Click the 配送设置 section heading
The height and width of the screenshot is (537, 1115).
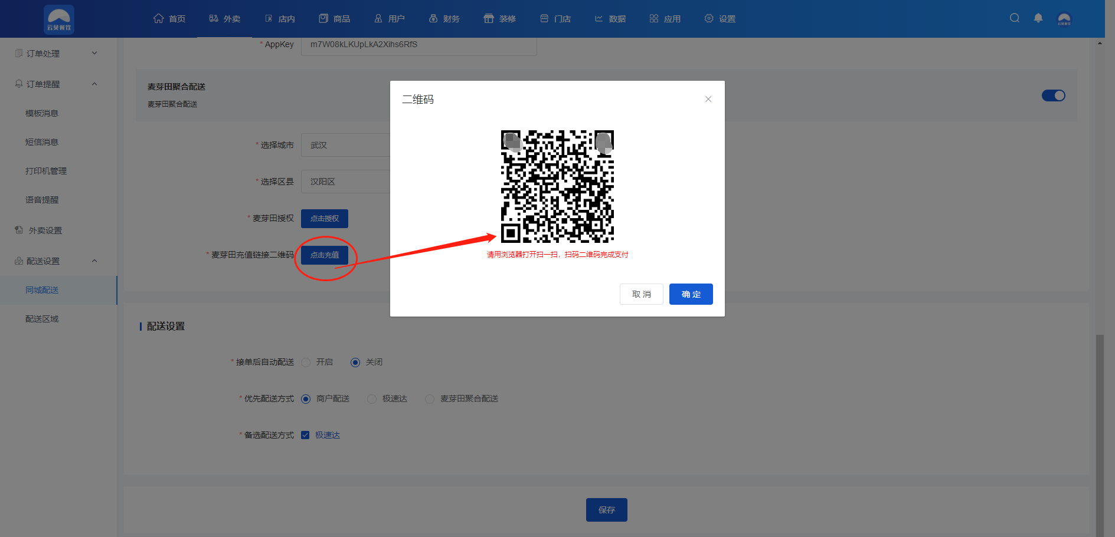pos(166,326)
